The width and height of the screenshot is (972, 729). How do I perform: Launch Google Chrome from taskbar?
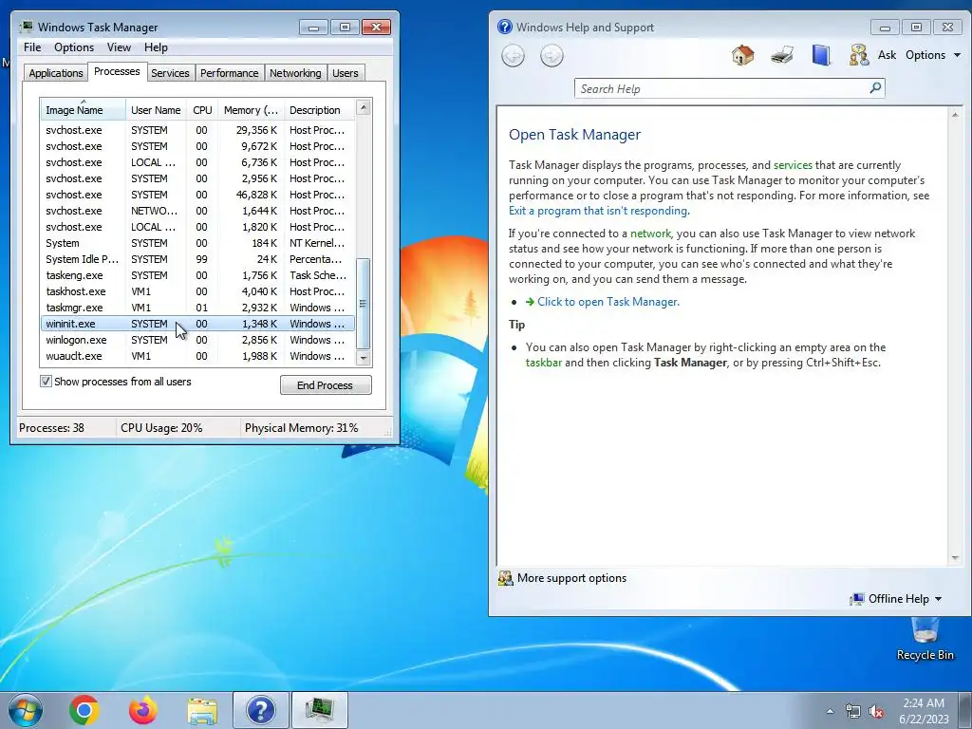(84, 710)
